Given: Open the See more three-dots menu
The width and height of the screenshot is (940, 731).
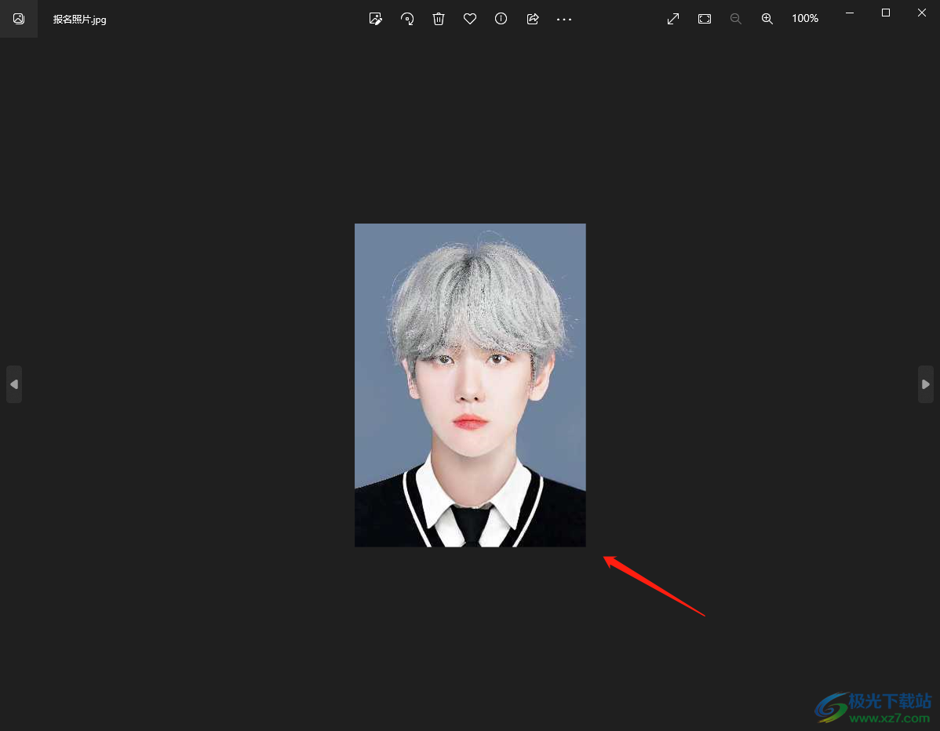Looking at the screenshot, I should tap(564, 19).
